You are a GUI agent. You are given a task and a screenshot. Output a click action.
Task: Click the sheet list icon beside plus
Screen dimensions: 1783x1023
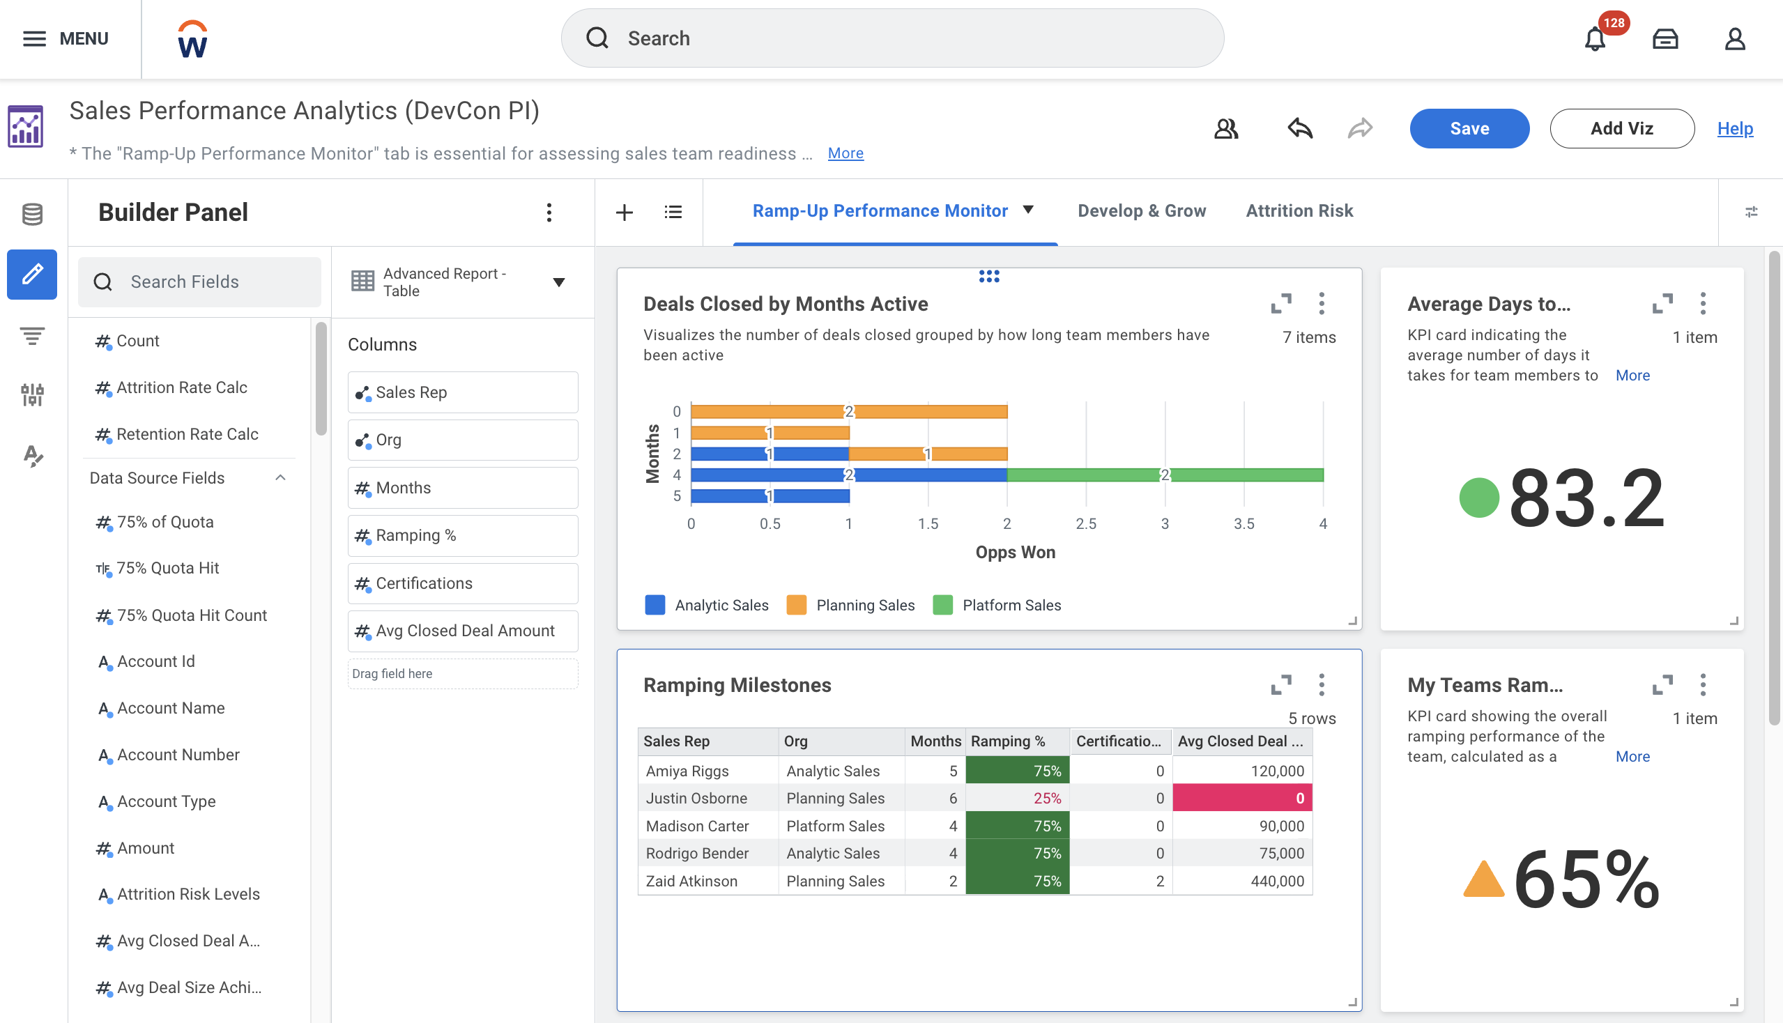click(673, 211)
